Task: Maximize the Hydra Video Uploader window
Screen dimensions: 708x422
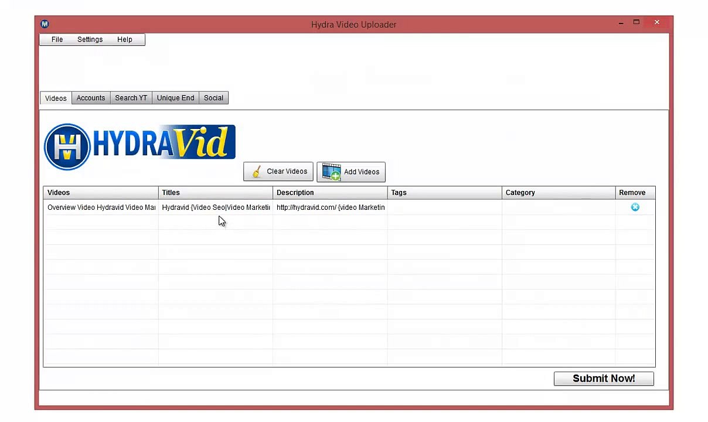Action: [636, 23]
